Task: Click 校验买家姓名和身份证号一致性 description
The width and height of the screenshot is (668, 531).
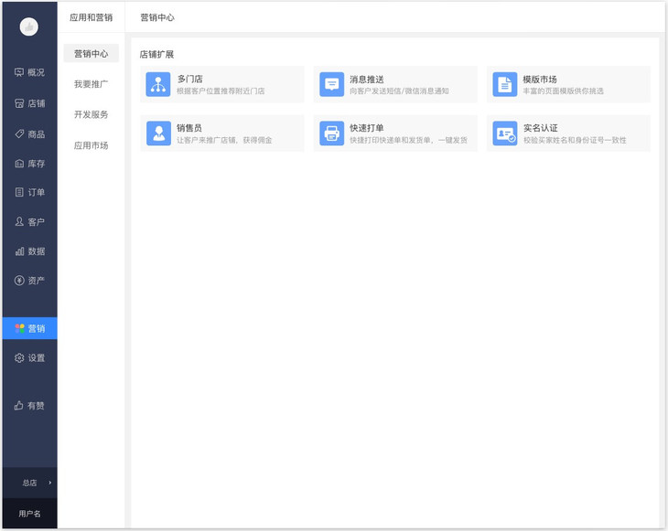Action: tap(576, 141)
